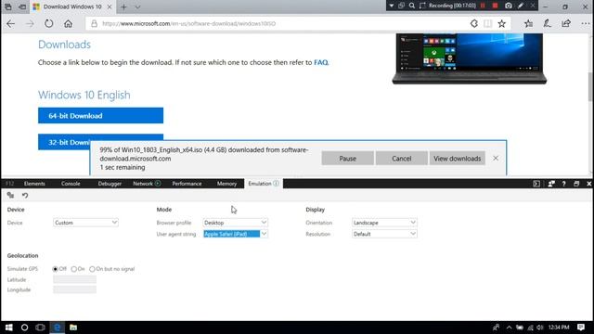Viewport: 594px width, 334px height.
Task: Open the Windows Start menu
Action: click(x=8, y=328)
